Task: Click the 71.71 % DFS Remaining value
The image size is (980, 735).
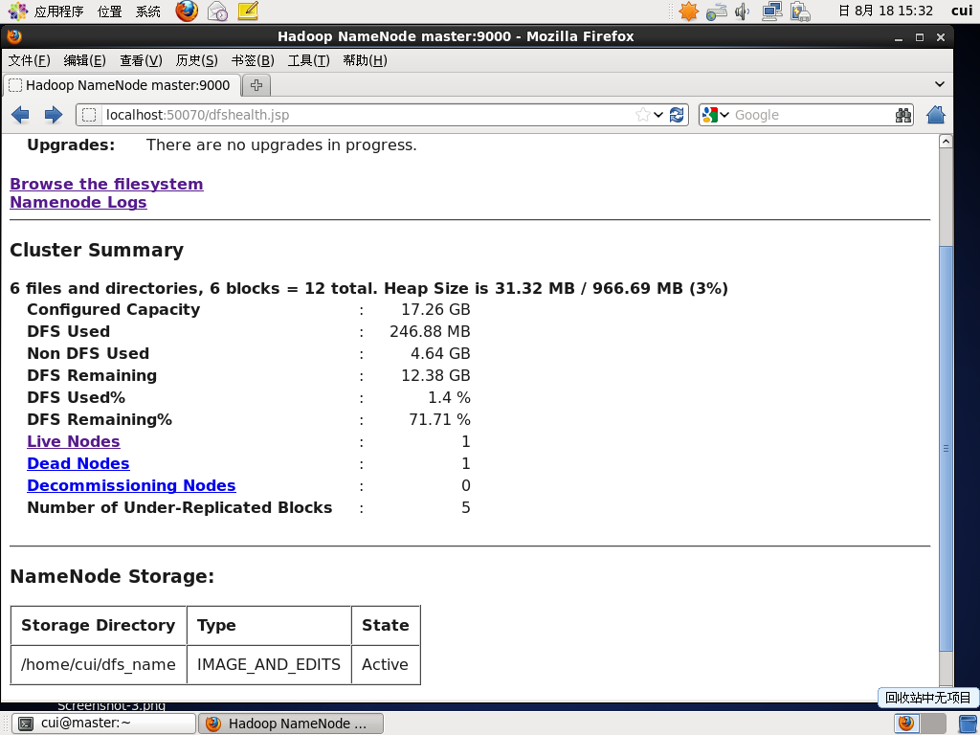Action: tap(440, 419)
